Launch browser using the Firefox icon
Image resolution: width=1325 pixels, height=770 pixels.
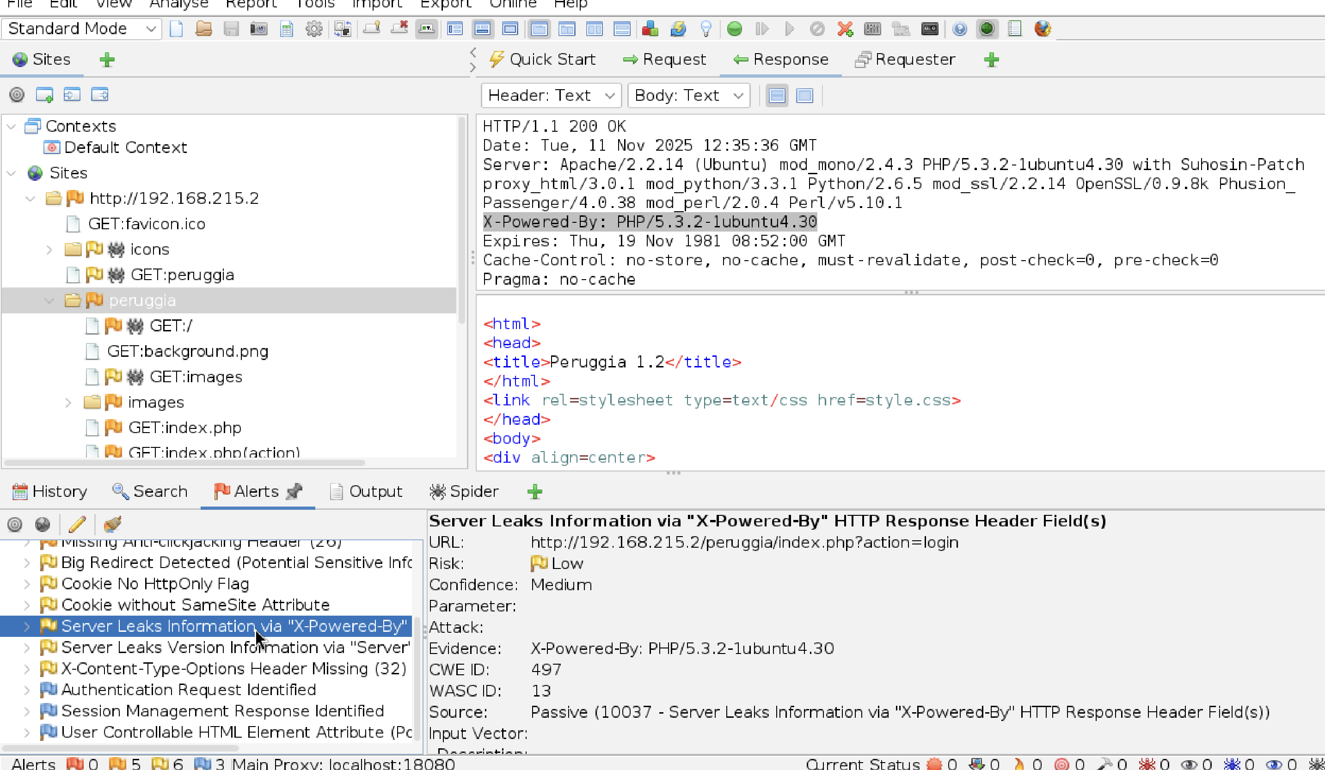tap(1042, 29)
